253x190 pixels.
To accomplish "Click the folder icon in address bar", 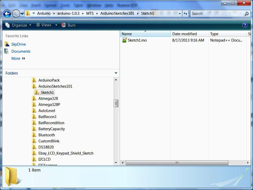I will [28, 13].
